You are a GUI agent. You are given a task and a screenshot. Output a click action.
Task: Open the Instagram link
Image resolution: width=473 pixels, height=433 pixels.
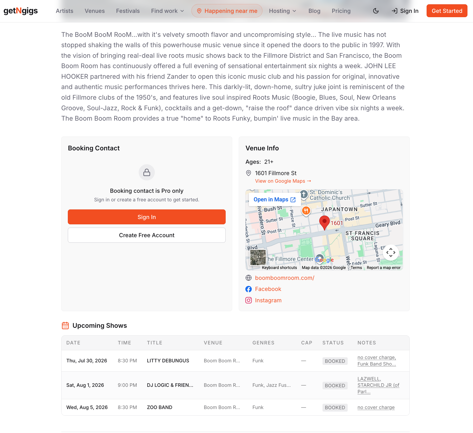268,300
